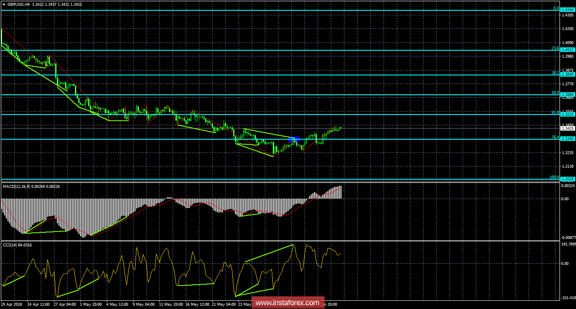Click the 1.3130 price axis value

[x=568, y=166]
